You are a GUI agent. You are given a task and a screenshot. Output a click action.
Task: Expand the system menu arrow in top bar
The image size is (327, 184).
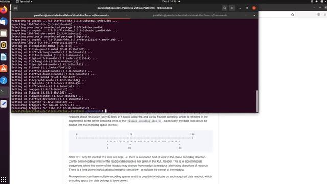[x=326, y=1]
